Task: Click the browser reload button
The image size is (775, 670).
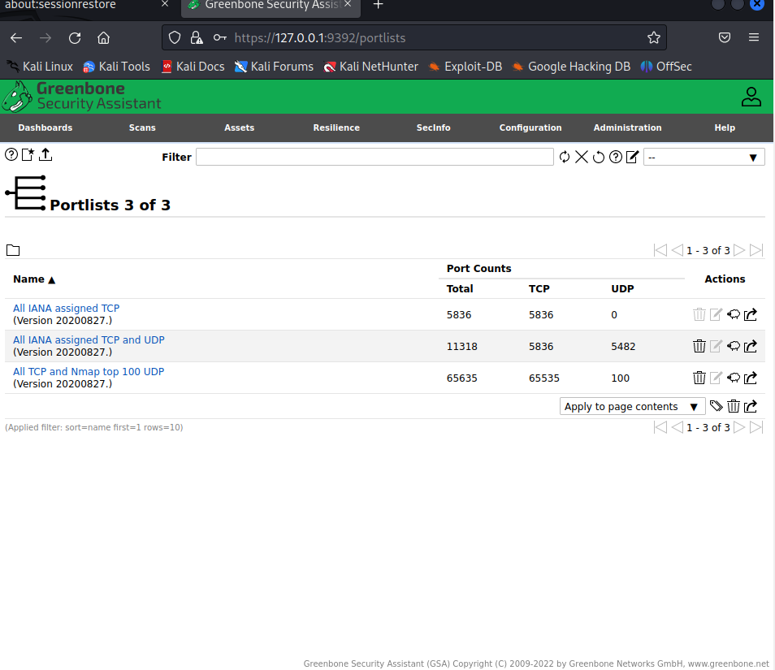Action: point(75,38)
